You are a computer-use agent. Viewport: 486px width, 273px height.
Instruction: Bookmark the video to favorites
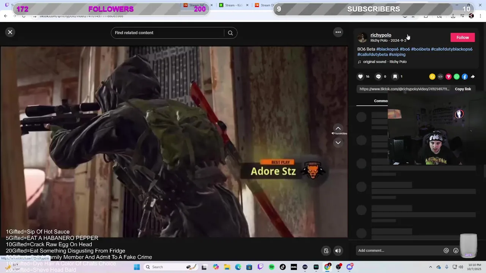(395, 77)
